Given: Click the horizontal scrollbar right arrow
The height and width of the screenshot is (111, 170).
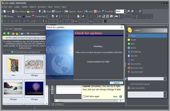Looking at the screenshot, I should click(121, 101).
